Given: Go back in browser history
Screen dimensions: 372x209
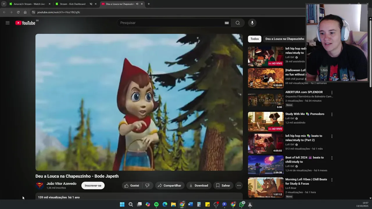Looking at the screenshot, I should point(4,12).
